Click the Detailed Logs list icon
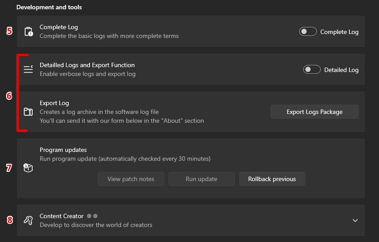This screenshot has width=379, height=242. 28,69
